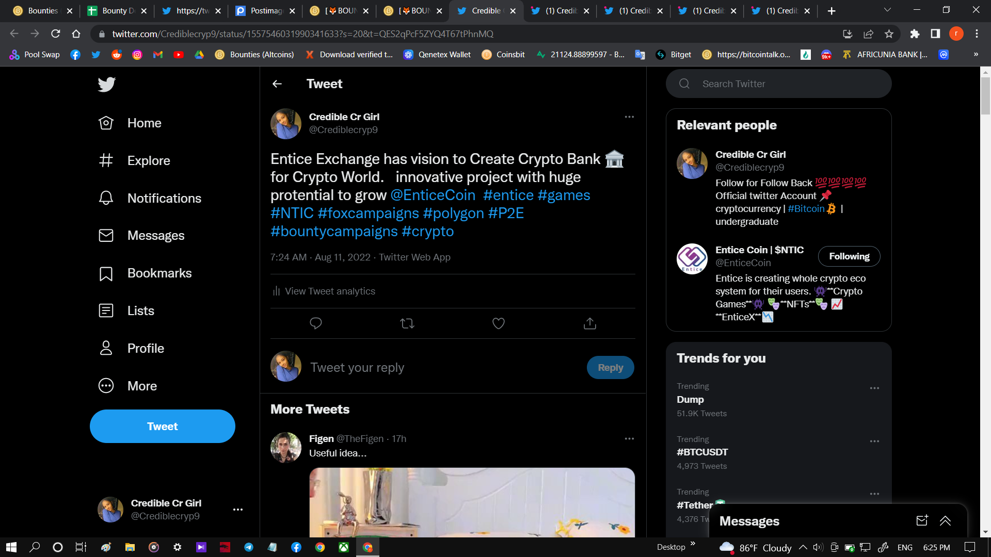Open Messages in the sidebar

pyautogui.click(x=141, y=236)
